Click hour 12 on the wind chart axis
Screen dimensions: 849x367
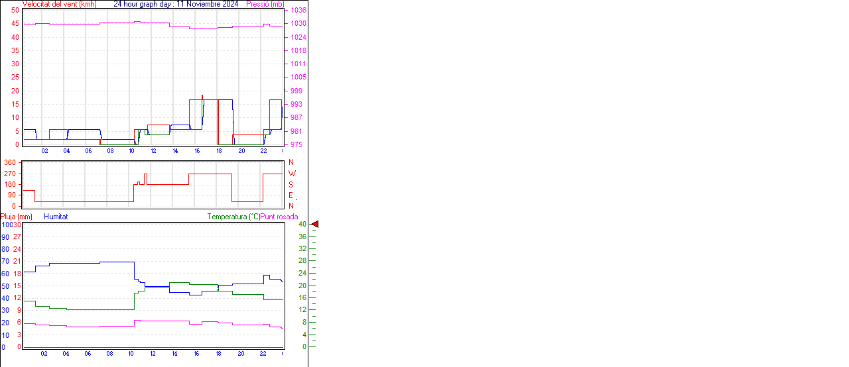(x=153, y=151)
